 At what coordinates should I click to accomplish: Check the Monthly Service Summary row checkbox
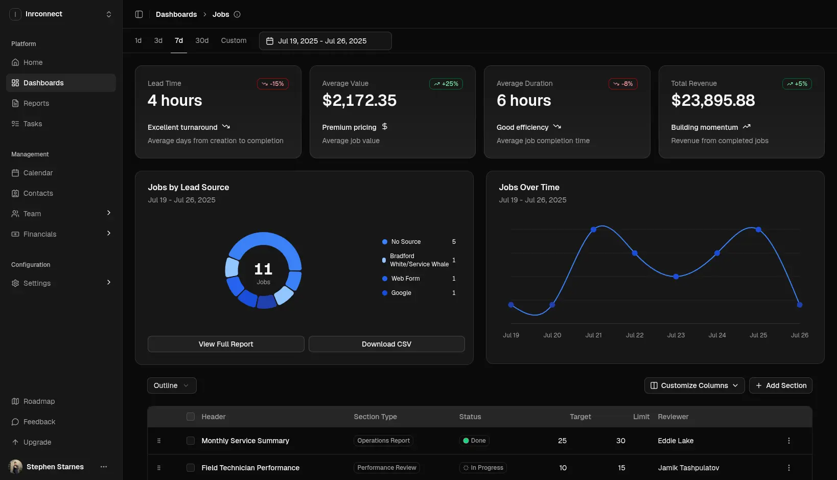coord(190,441)
